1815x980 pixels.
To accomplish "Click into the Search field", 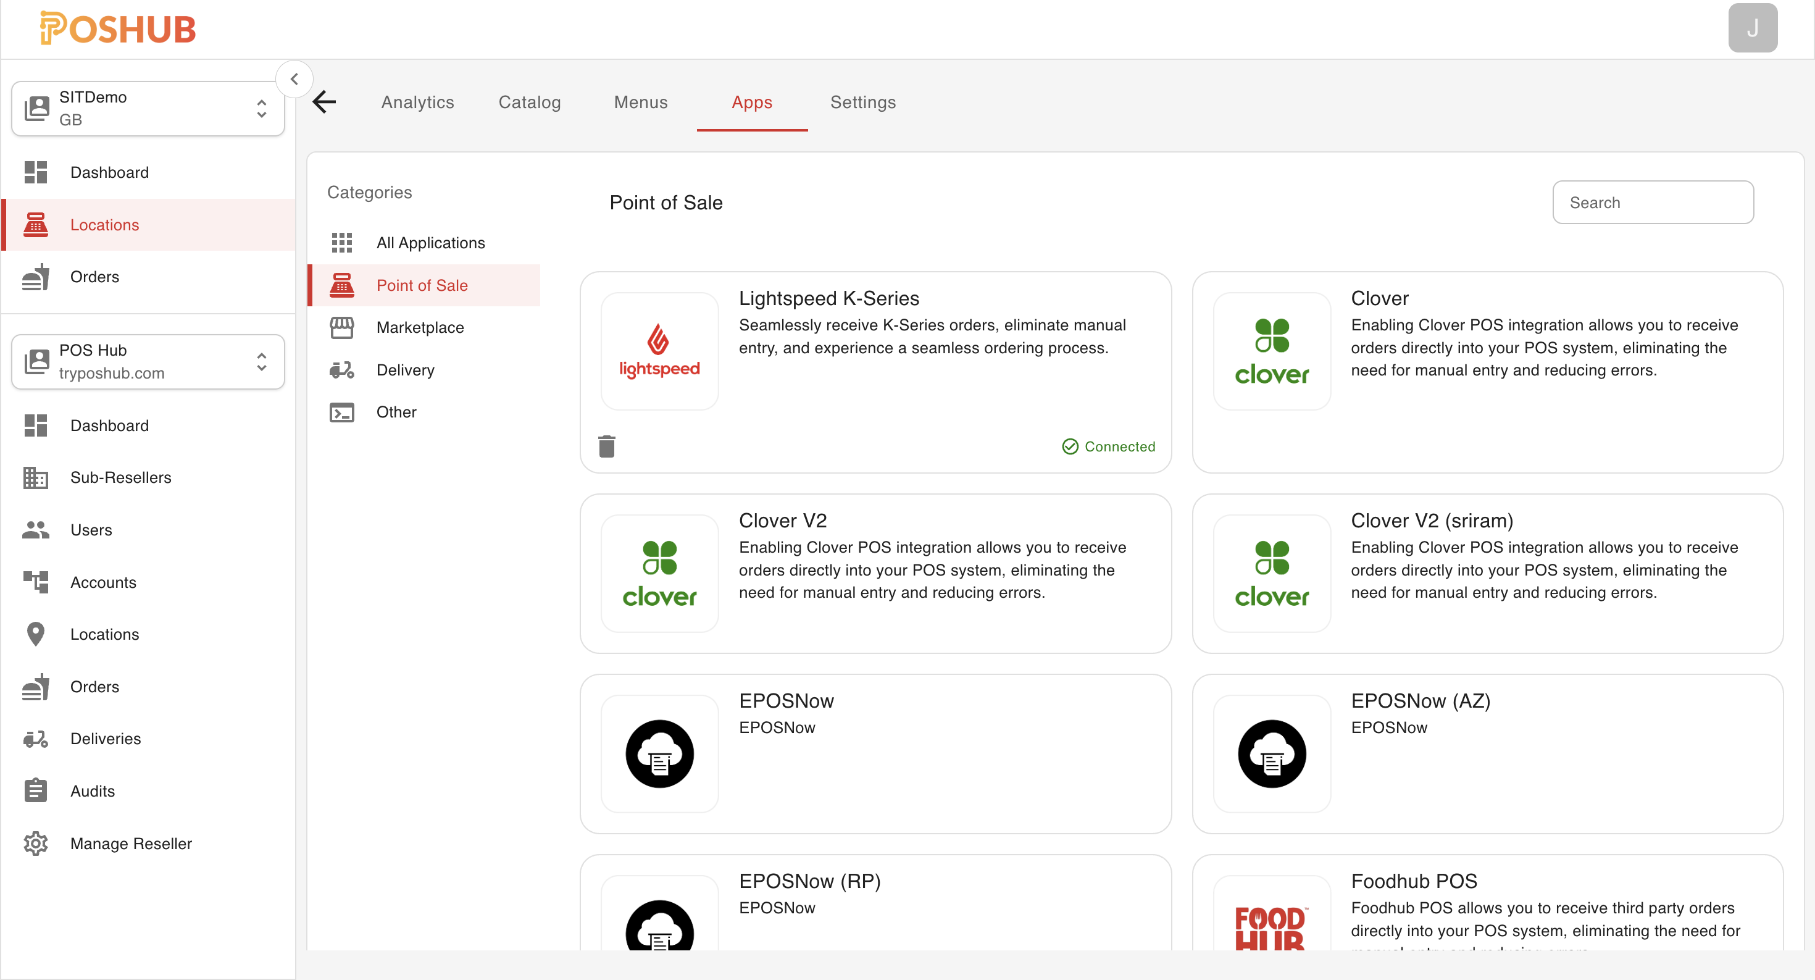I will click(1653, 202).
